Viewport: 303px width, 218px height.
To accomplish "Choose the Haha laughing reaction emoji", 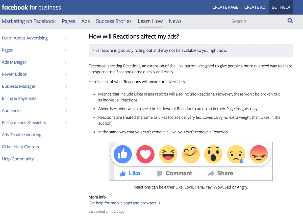I will click(168, 154).
